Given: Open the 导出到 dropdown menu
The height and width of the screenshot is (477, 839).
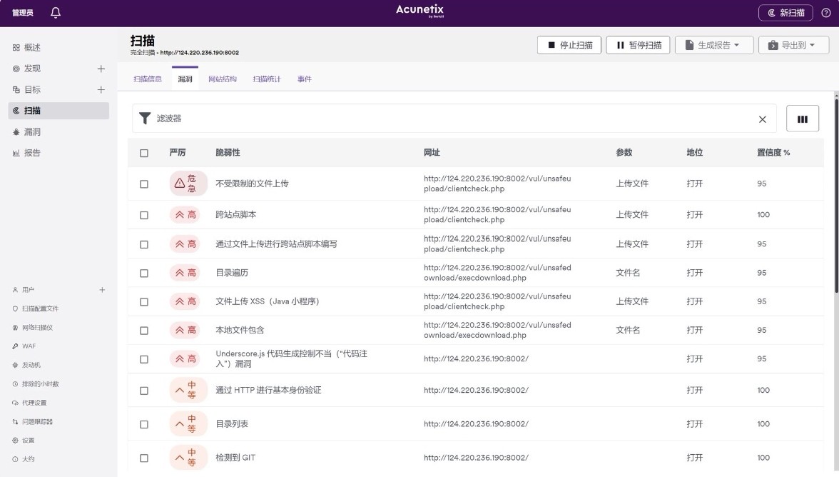Looking at the screenshot, I should (793, 45).
